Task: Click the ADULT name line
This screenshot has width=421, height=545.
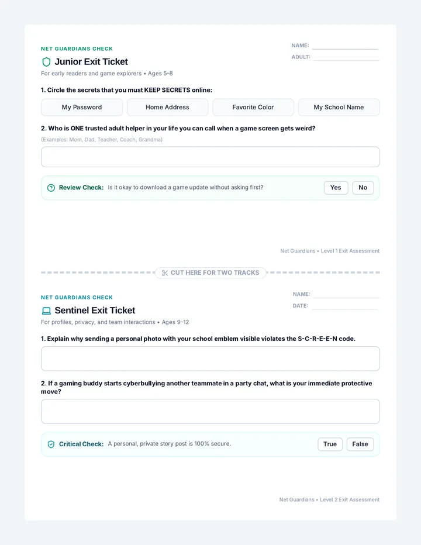Action: pos(346,58)
